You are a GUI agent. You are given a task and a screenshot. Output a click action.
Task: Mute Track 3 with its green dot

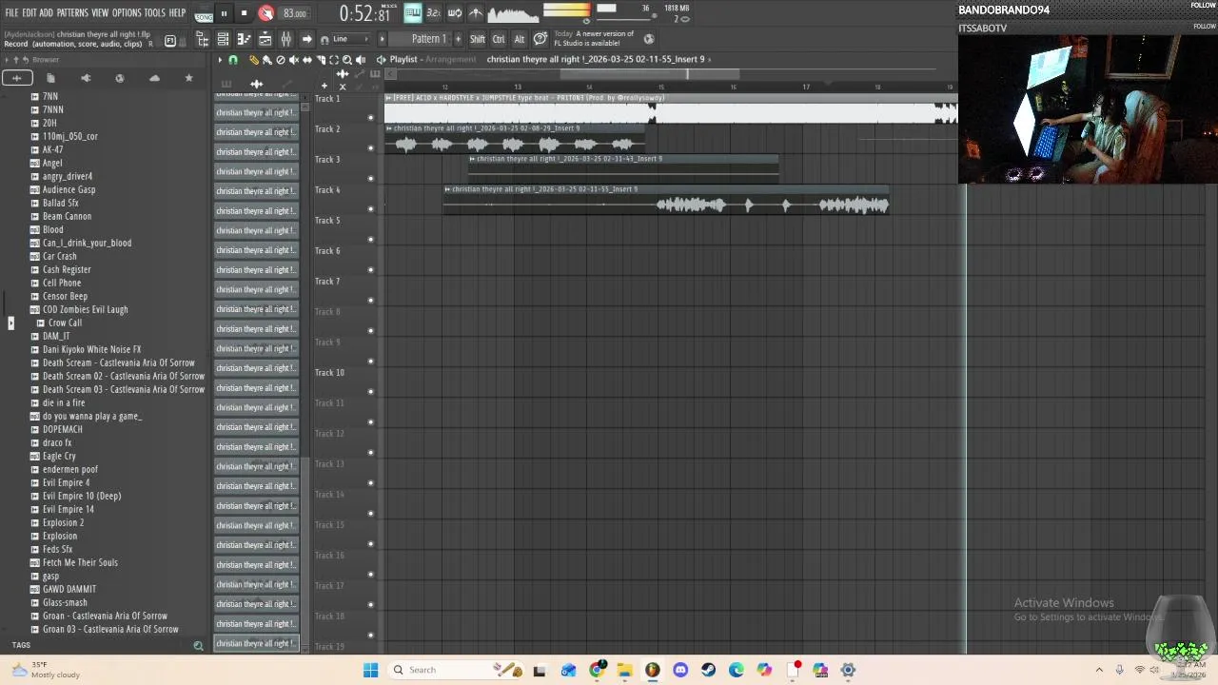[370, 179]
